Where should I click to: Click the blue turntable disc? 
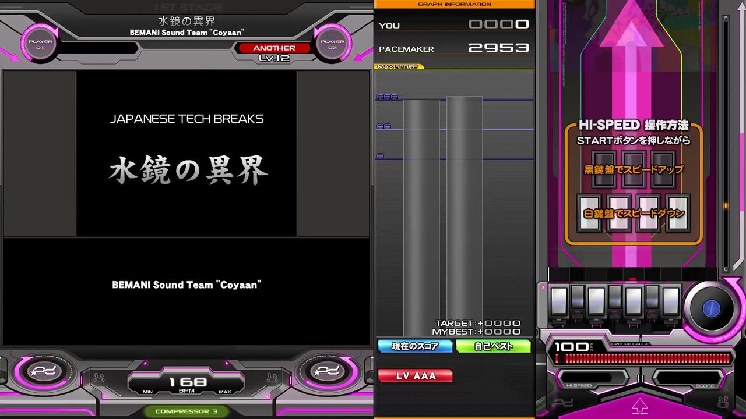point(711,309)
